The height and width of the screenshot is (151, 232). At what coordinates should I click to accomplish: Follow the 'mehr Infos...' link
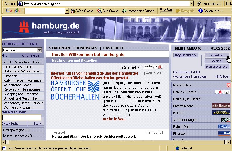click(x=114, y=119)
